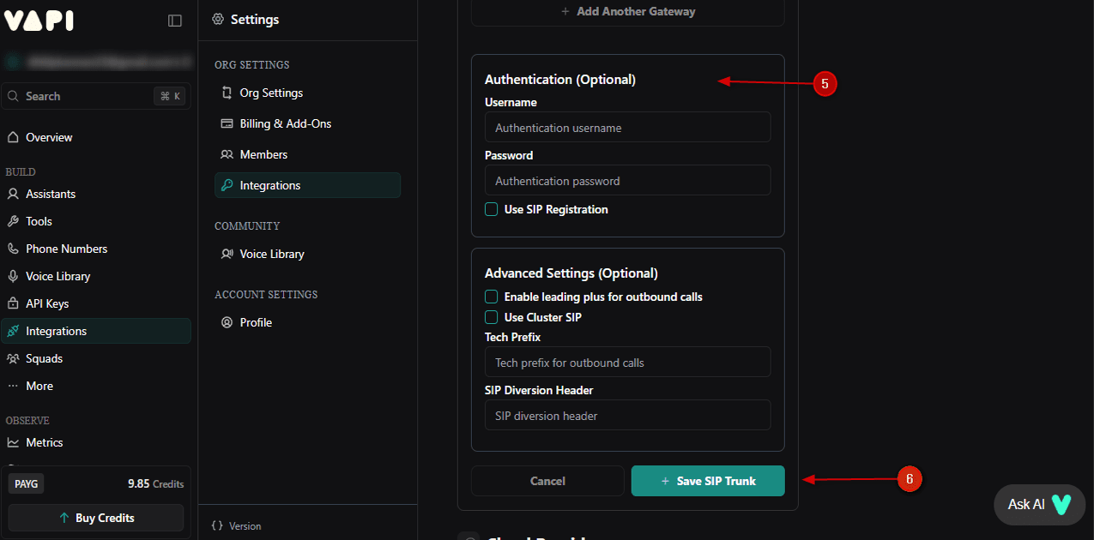Enable Use SIP Registration
1094x540 pixels.
[x=491, y=209]
